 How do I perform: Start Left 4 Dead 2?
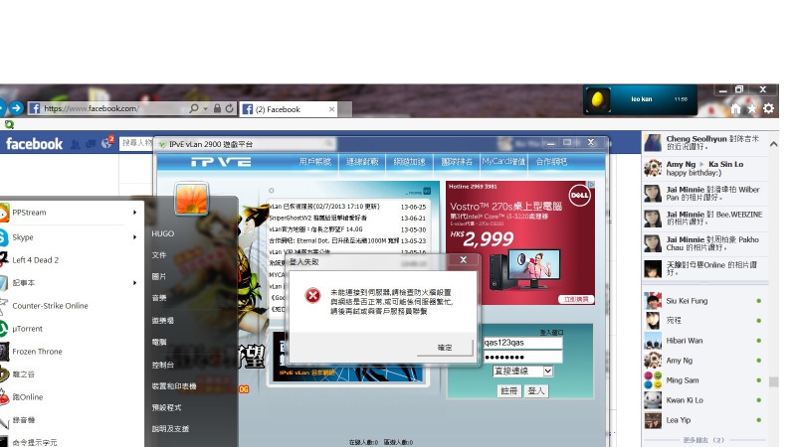[x=35, y=260]
